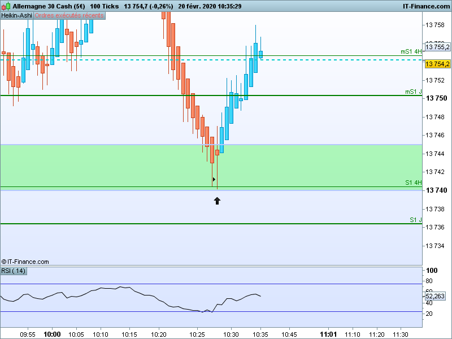452x339 pixels.
Task: Click the 13 750 price axis label
Action: click(436, 98)
